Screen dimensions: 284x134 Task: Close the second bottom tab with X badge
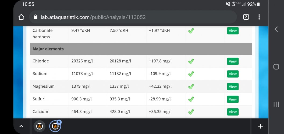point(59,122)
